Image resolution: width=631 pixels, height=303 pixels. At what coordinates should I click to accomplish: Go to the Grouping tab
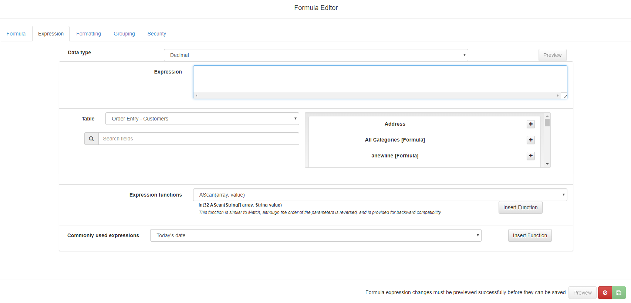click(124, 34)
